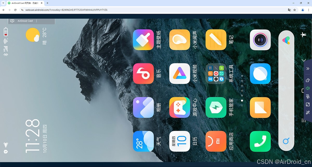Viewport: 312px width, 167px height.
Task: Launch the Camera app icon
Action: 260,40
